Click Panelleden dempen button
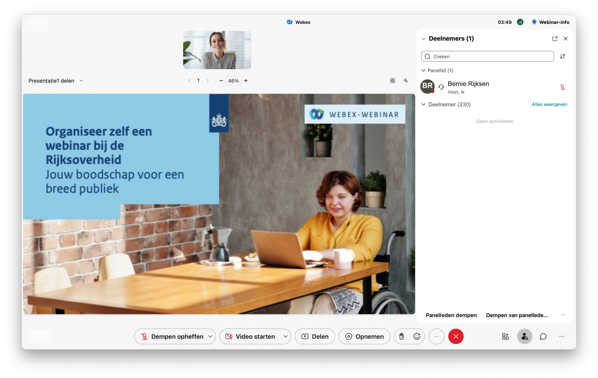Screen dimensions: 598x378 [x=451, y=315]
